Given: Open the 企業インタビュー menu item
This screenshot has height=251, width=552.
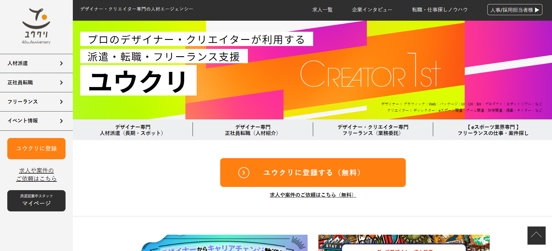Looking at the screenshot, I should point(372,10).
